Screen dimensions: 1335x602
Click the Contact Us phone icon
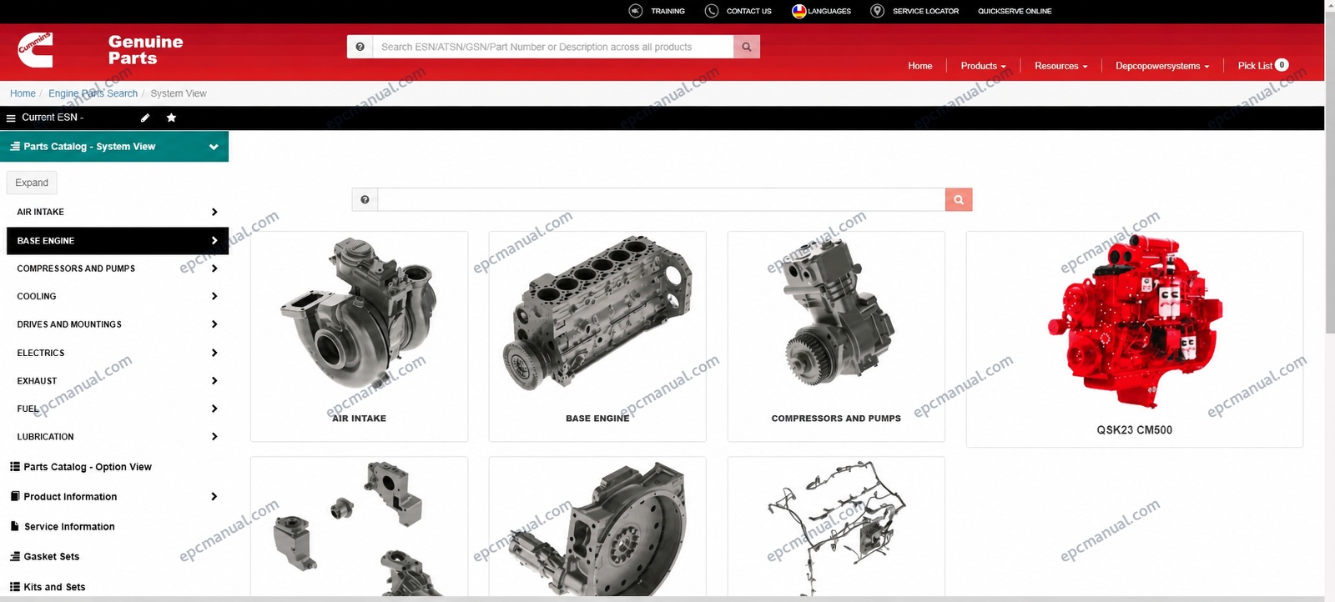[x=712, y=11]
